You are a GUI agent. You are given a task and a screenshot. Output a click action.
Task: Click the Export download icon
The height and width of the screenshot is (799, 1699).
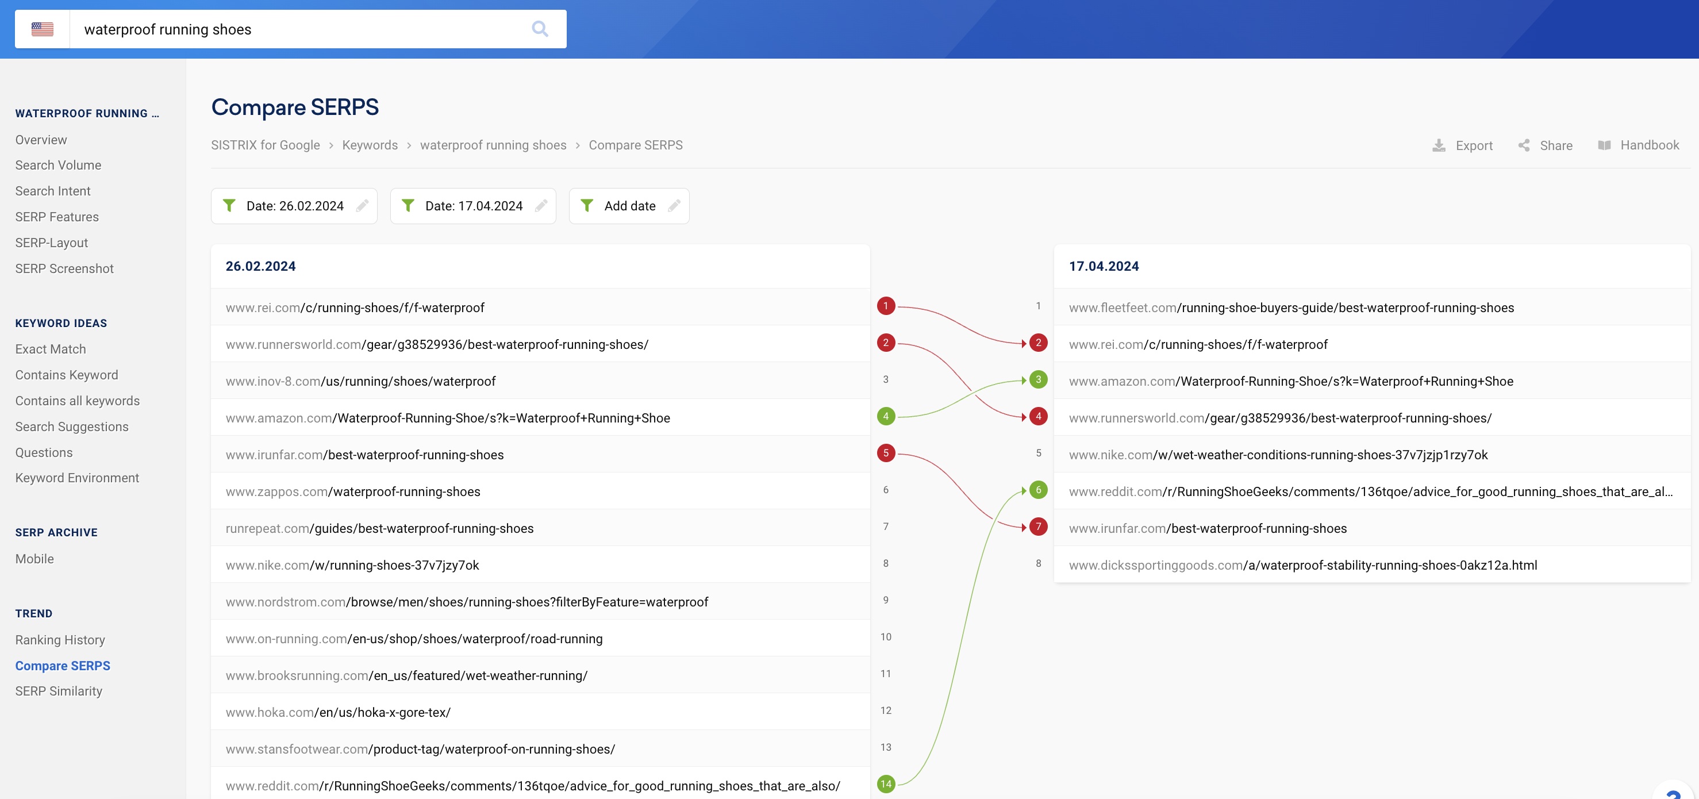(1439, 145)
